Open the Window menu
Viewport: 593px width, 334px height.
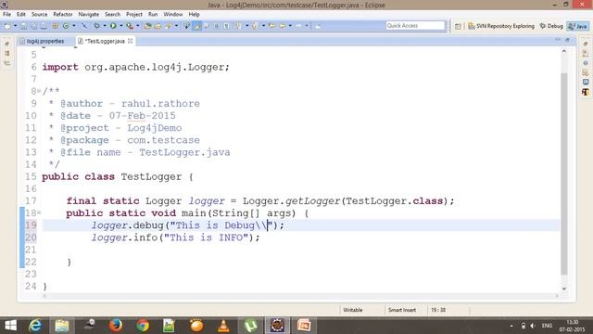pyautogui.click(x=173, y=15)
